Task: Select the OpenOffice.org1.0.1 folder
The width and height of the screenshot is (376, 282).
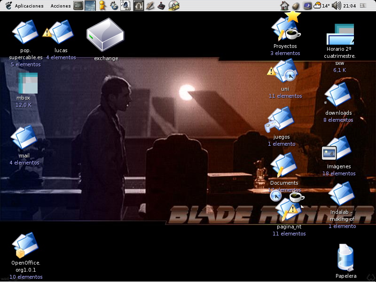Action: click(x=25, y=245)
